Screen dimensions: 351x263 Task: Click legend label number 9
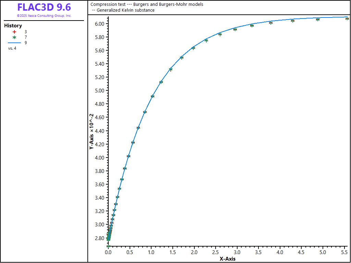tap(26, 43)
